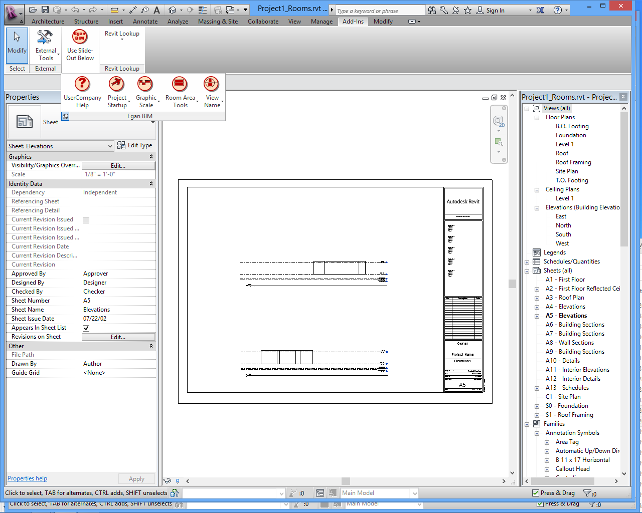Select the North elevation view in browser
The height and width of the screenshot is (513, 642).
click(x=563, y=225)
